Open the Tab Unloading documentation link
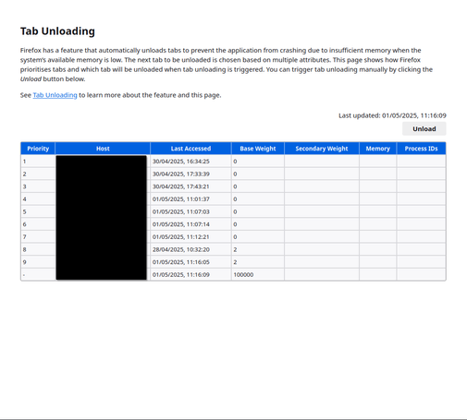 55,95
